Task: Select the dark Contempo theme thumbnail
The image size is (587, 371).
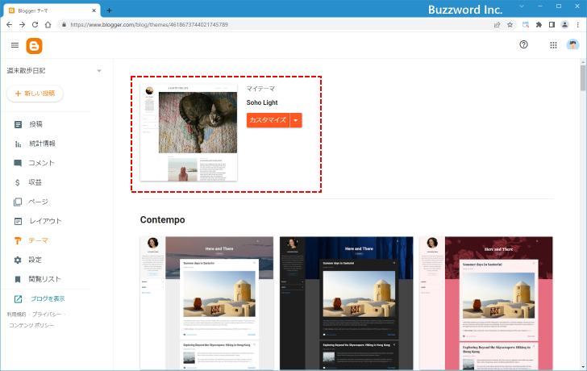Action: point(346,303)
